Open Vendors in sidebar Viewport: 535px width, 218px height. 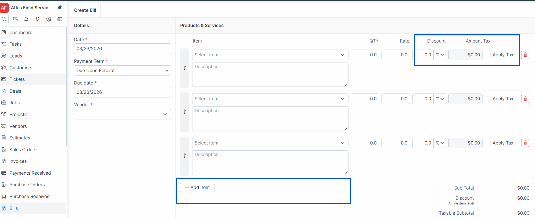(18, 126)
